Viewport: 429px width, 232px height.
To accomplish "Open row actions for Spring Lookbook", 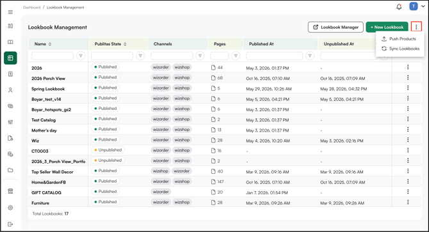I will [408, 88].
